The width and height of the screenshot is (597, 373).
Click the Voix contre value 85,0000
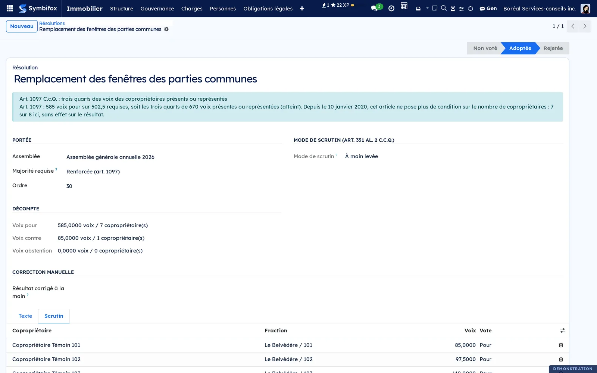(x=101, y=238)
